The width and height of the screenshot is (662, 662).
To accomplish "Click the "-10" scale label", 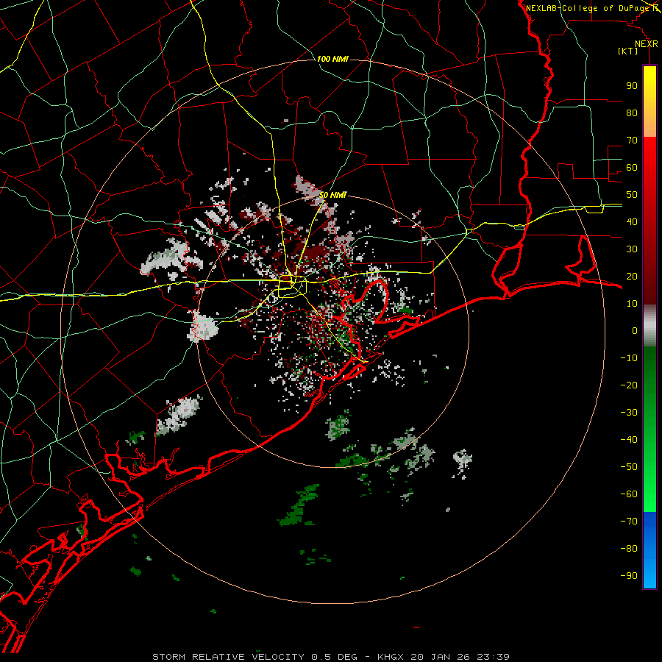I will pos(629,358).
